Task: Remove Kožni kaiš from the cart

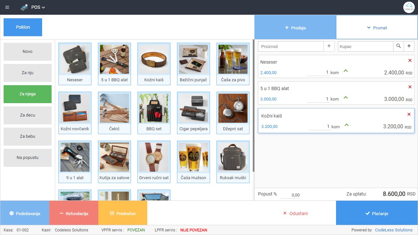Action: coord(409,114)
